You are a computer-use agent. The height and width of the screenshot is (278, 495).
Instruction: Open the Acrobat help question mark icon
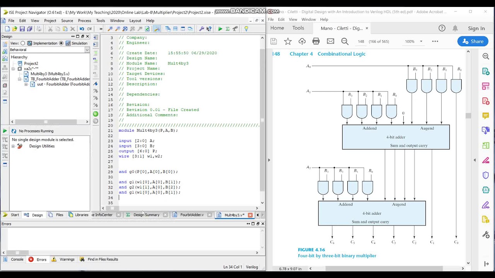(x=442, y=28)
